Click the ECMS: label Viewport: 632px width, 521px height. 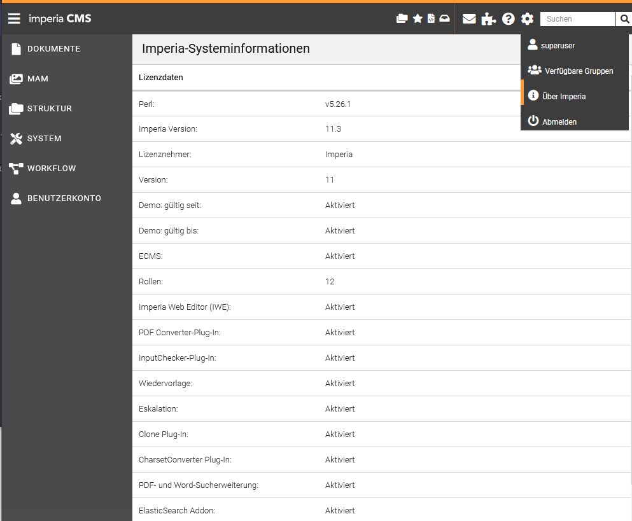point(151,256)
